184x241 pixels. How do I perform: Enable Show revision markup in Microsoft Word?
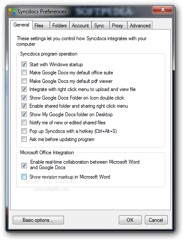[24, 177]
